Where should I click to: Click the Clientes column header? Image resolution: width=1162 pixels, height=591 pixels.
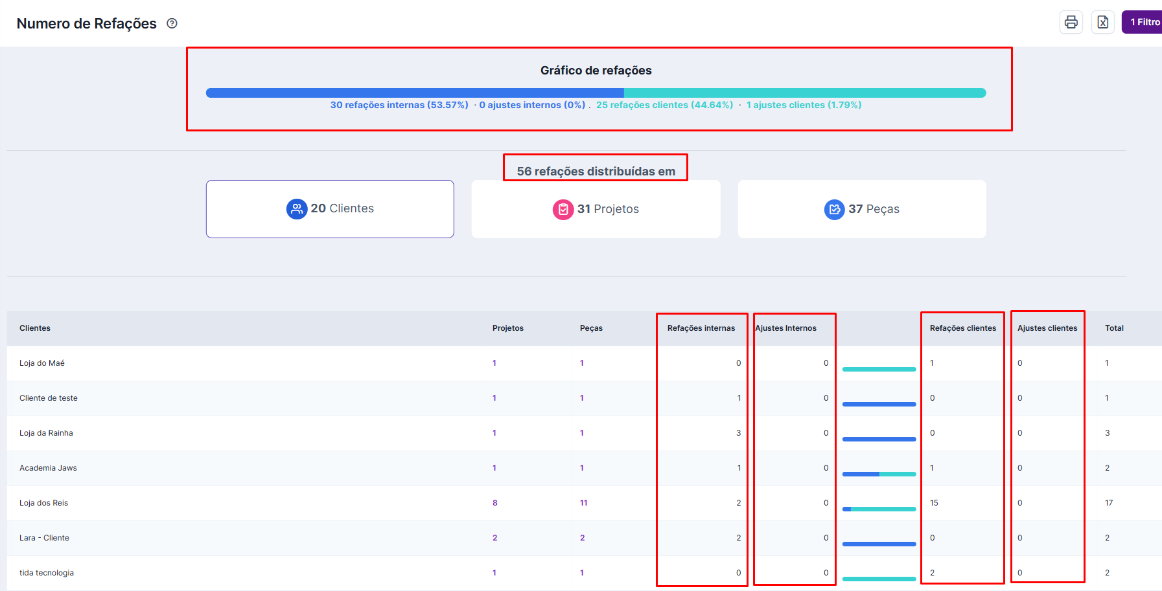[35, 328]
